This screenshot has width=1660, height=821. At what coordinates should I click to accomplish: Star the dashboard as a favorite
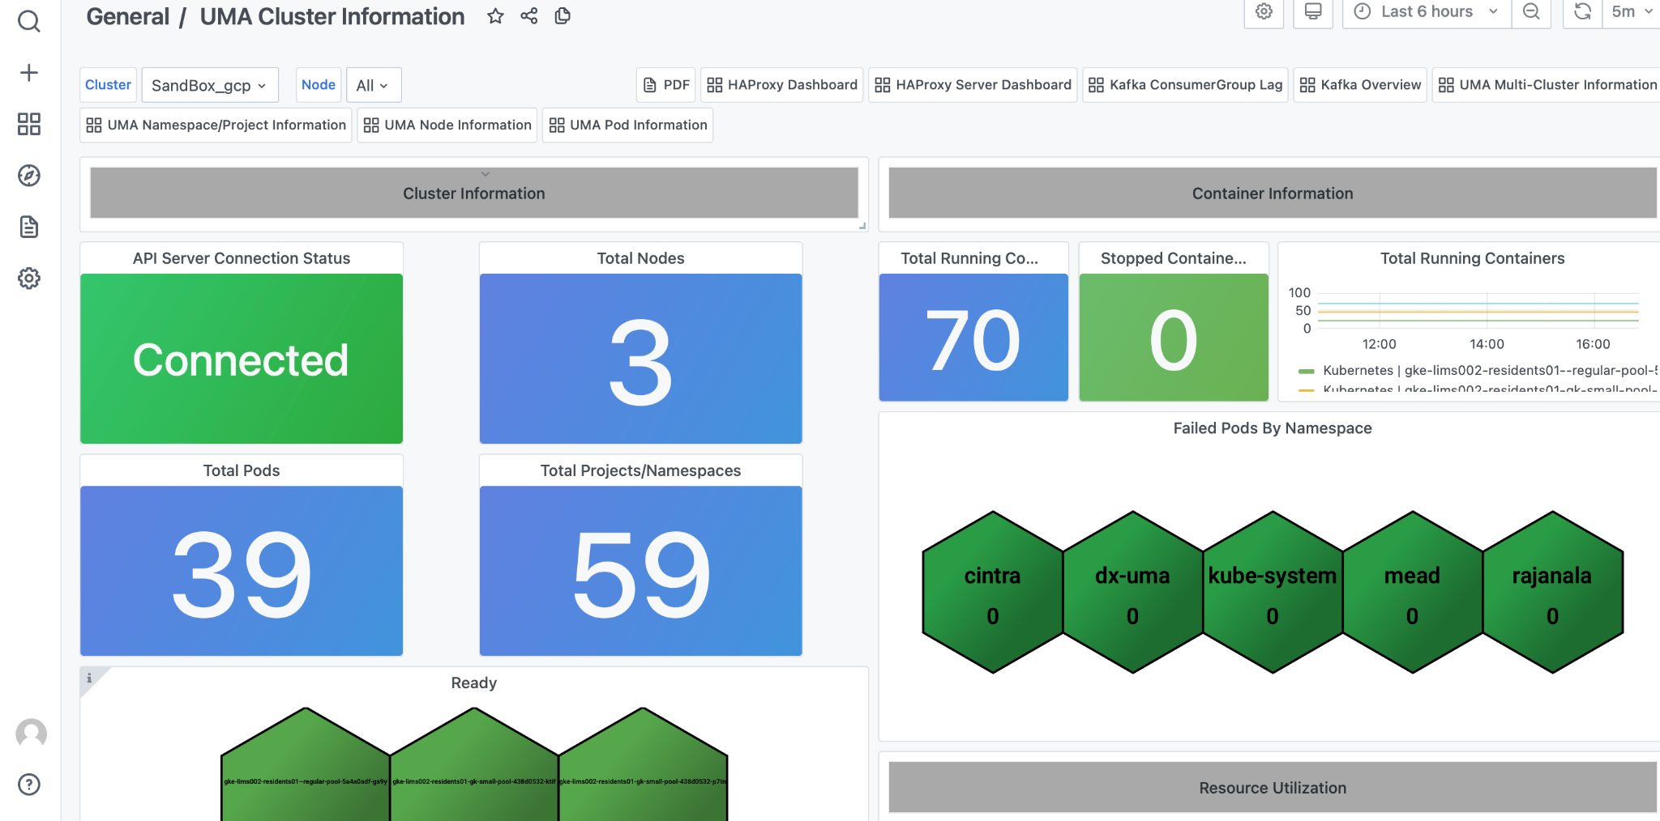(x=495, y=15)
